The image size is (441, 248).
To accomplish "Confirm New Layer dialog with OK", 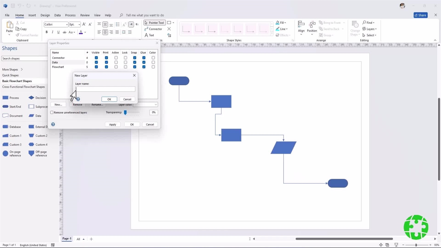I will click(109, 99).
